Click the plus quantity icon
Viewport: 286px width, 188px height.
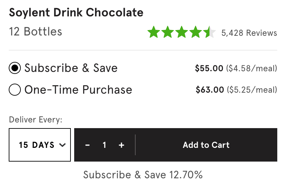(x=122, y=145)
